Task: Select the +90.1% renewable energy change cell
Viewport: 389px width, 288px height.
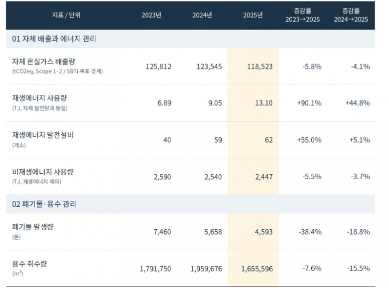Action: point(309,103)
